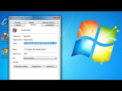The height and width of the screenshot is (91, 122).
Task: Click the Firefox icon in Properties title bar
Action: (11, 18)
